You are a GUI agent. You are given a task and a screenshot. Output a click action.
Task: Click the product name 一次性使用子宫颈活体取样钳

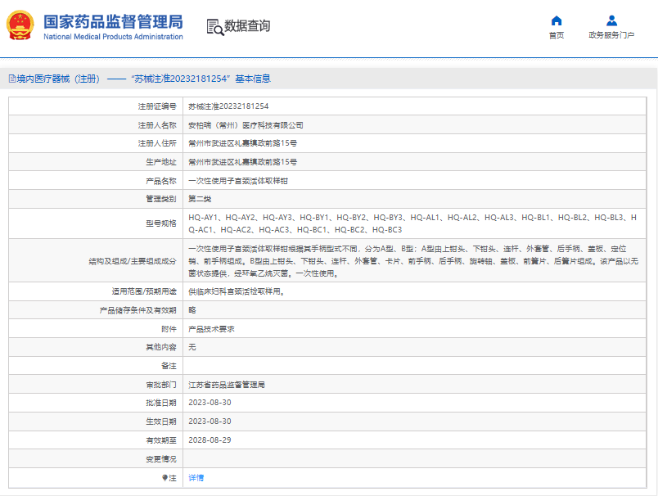237,181
